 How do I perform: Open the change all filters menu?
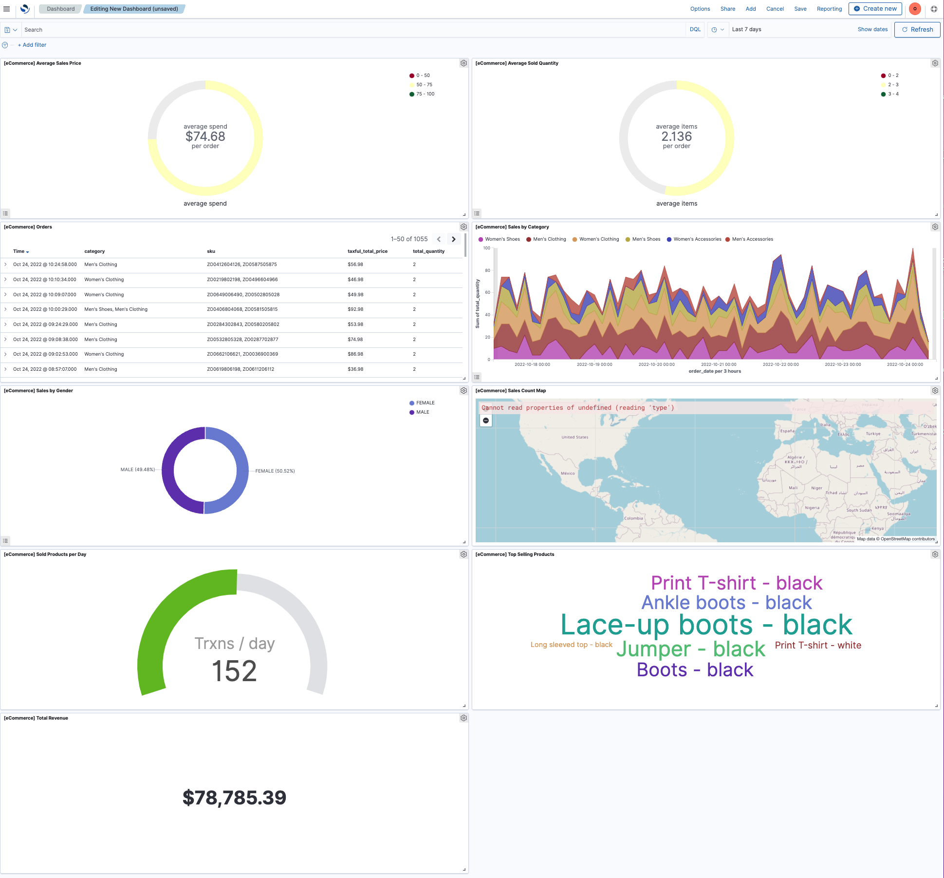pyautogui.click(x=5, y=45)
